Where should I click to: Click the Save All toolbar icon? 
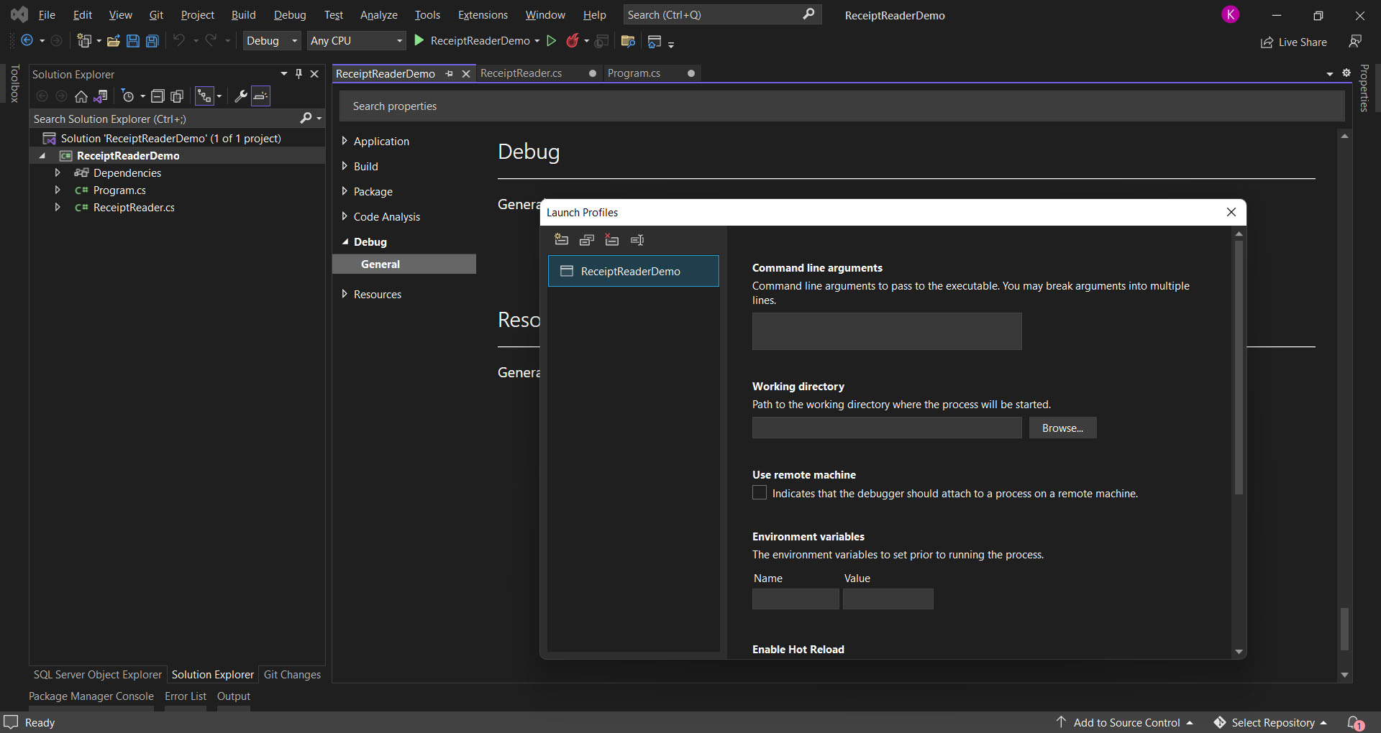[x=152, y=41]
